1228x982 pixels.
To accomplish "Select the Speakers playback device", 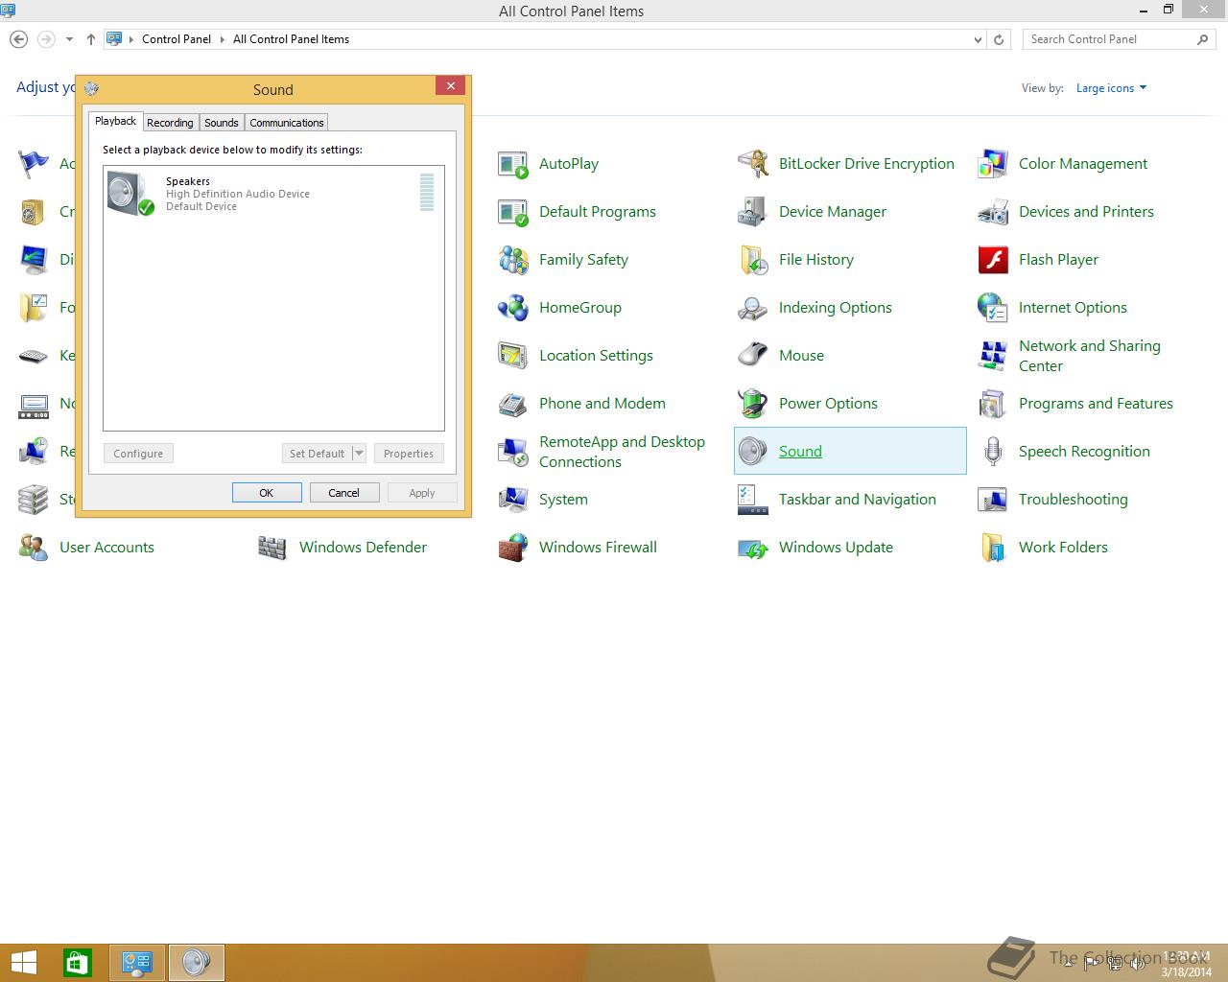I will click(272, 193).
